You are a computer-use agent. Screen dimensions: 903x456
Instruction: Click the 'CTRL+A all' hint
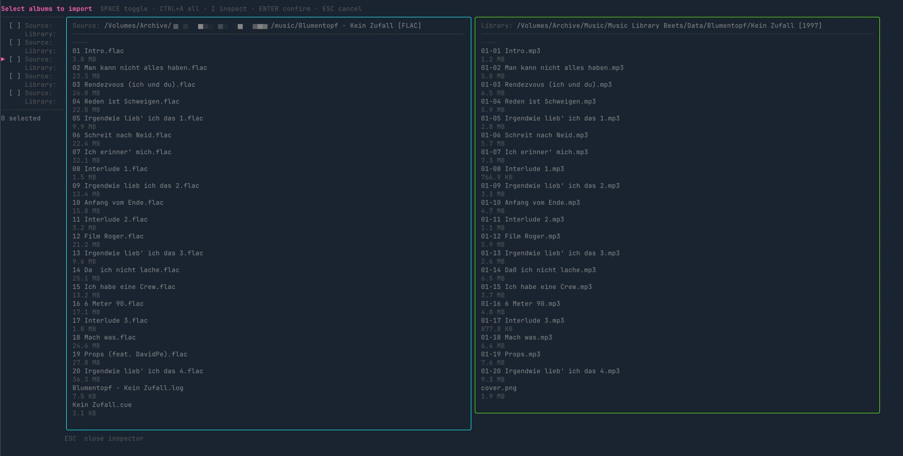click(x=179, y=9)
